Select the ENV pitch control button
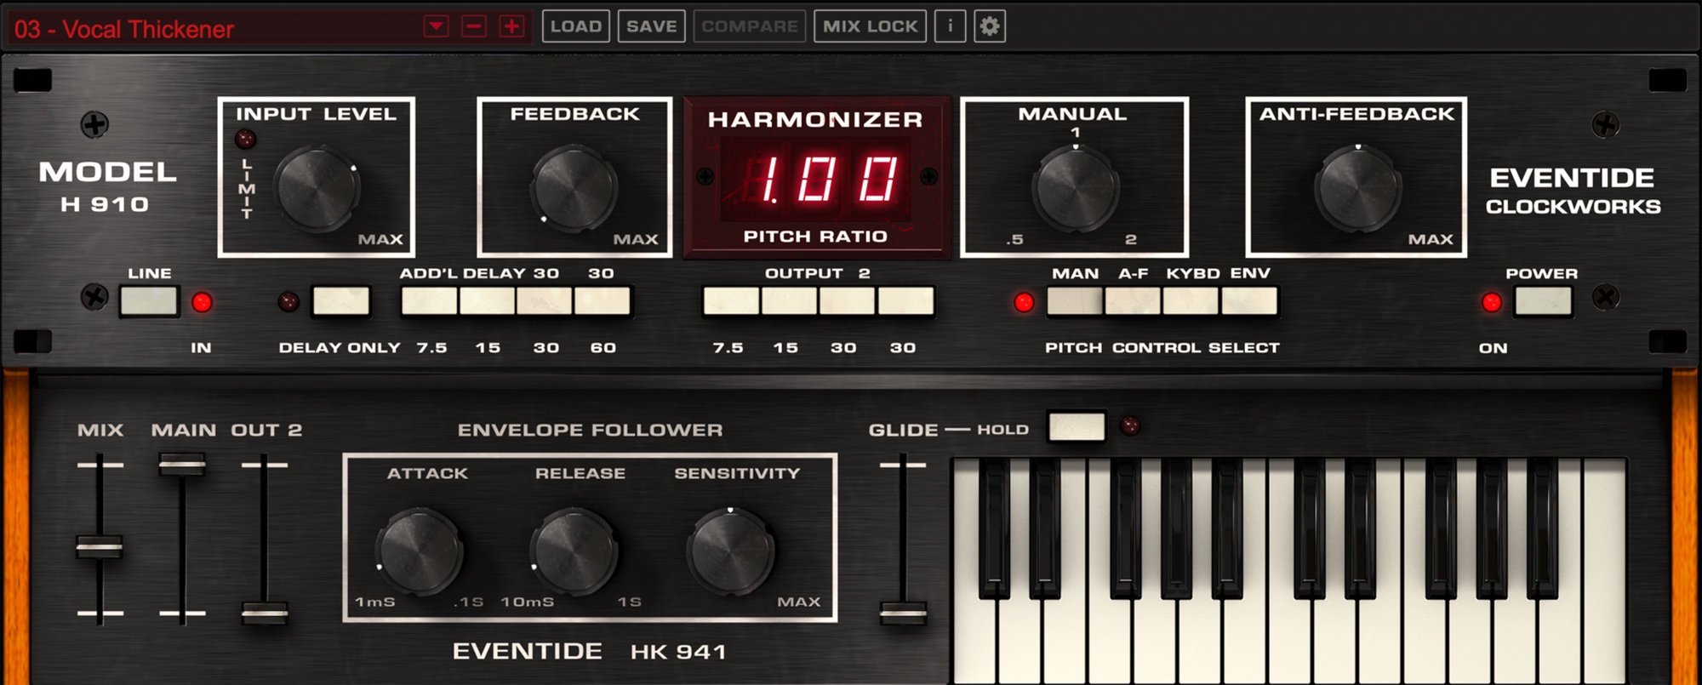The height and width of the screenshot is (685, 1702). click(x=1248, y=301)
